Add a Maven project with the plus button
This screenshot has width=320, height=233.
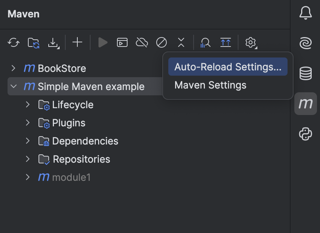pos(77,42)
